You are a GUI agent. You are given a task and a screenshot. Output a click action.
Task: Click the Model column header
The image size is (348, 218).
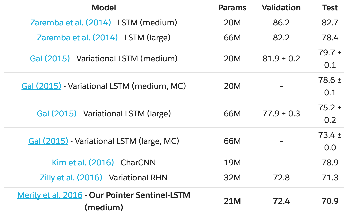point(104,8)
